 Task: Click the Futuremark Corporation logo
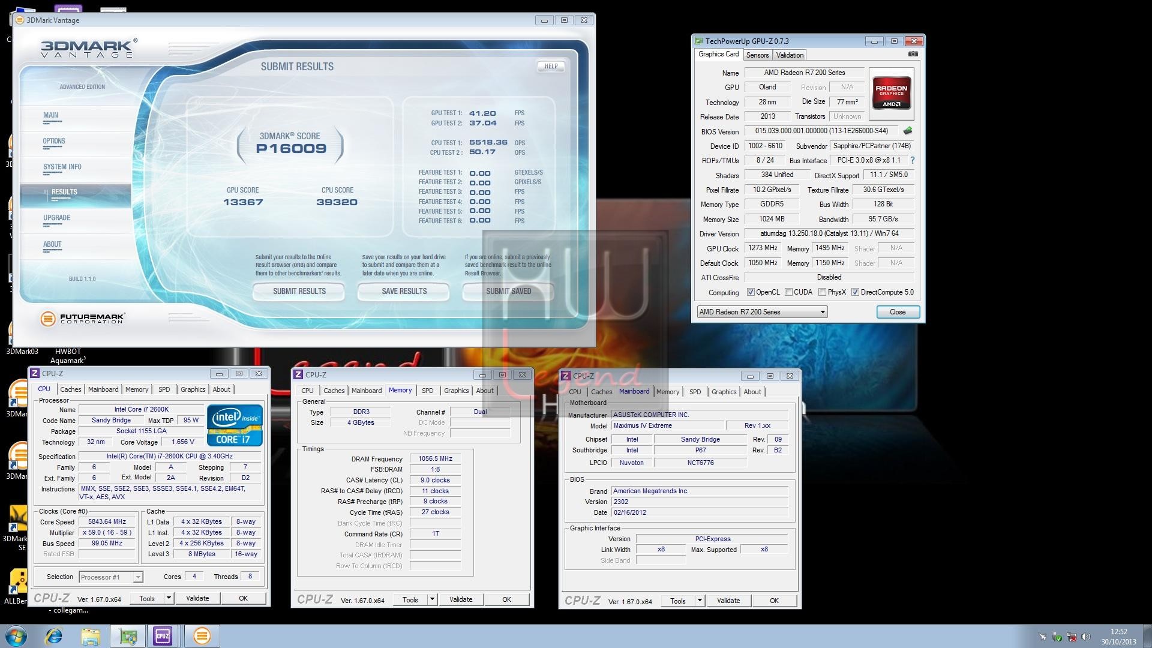82,319
